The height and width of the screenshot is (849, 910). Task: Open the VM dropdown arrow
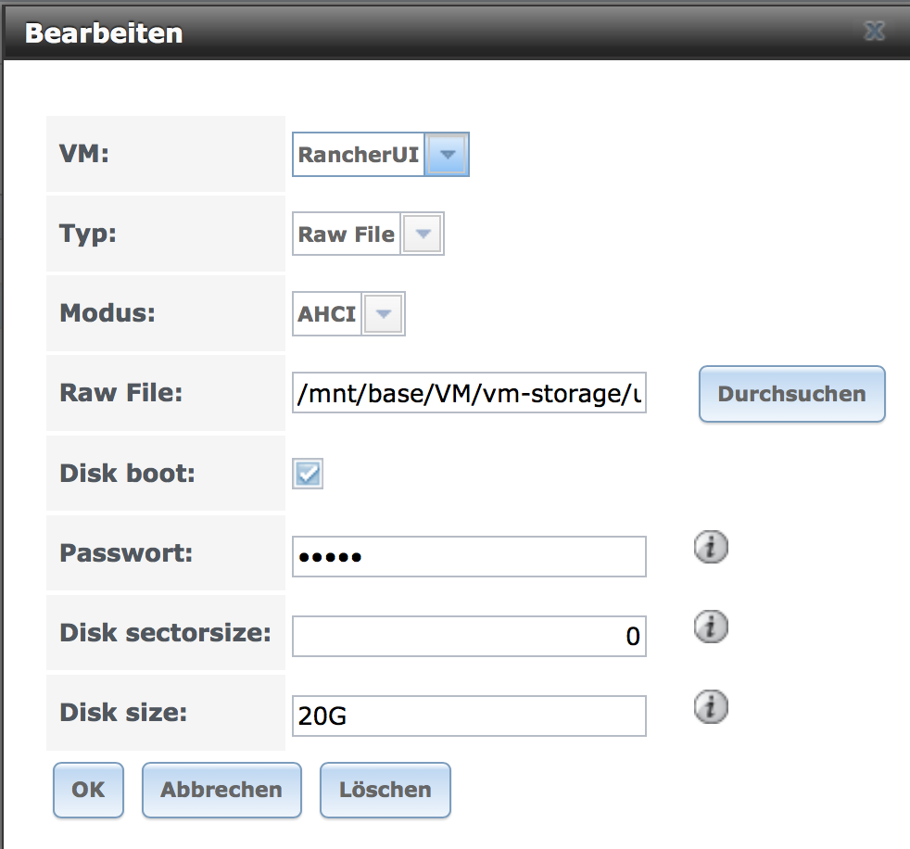(x=447, y=155)
